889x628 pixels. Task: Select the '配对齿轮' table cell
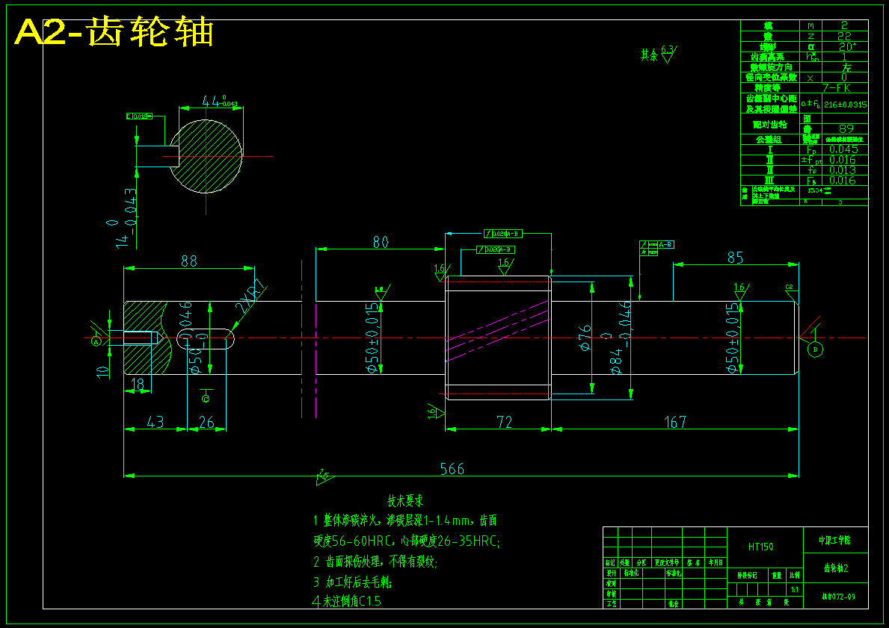pyautogui.click(x=769, y=124)
